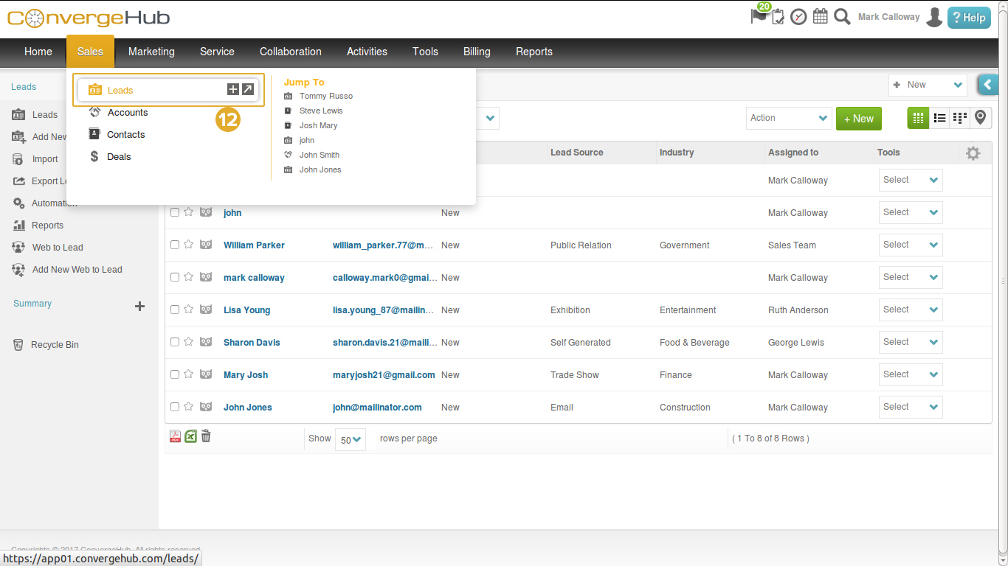Viewport: 1008px width, 566px height.
Task: Click the table settings gear icon
Action: point(973,153)
